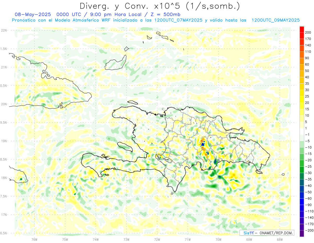
Task: Click the '1200UTC_09MAY2025' valid-until time
Action: (276, 20)
